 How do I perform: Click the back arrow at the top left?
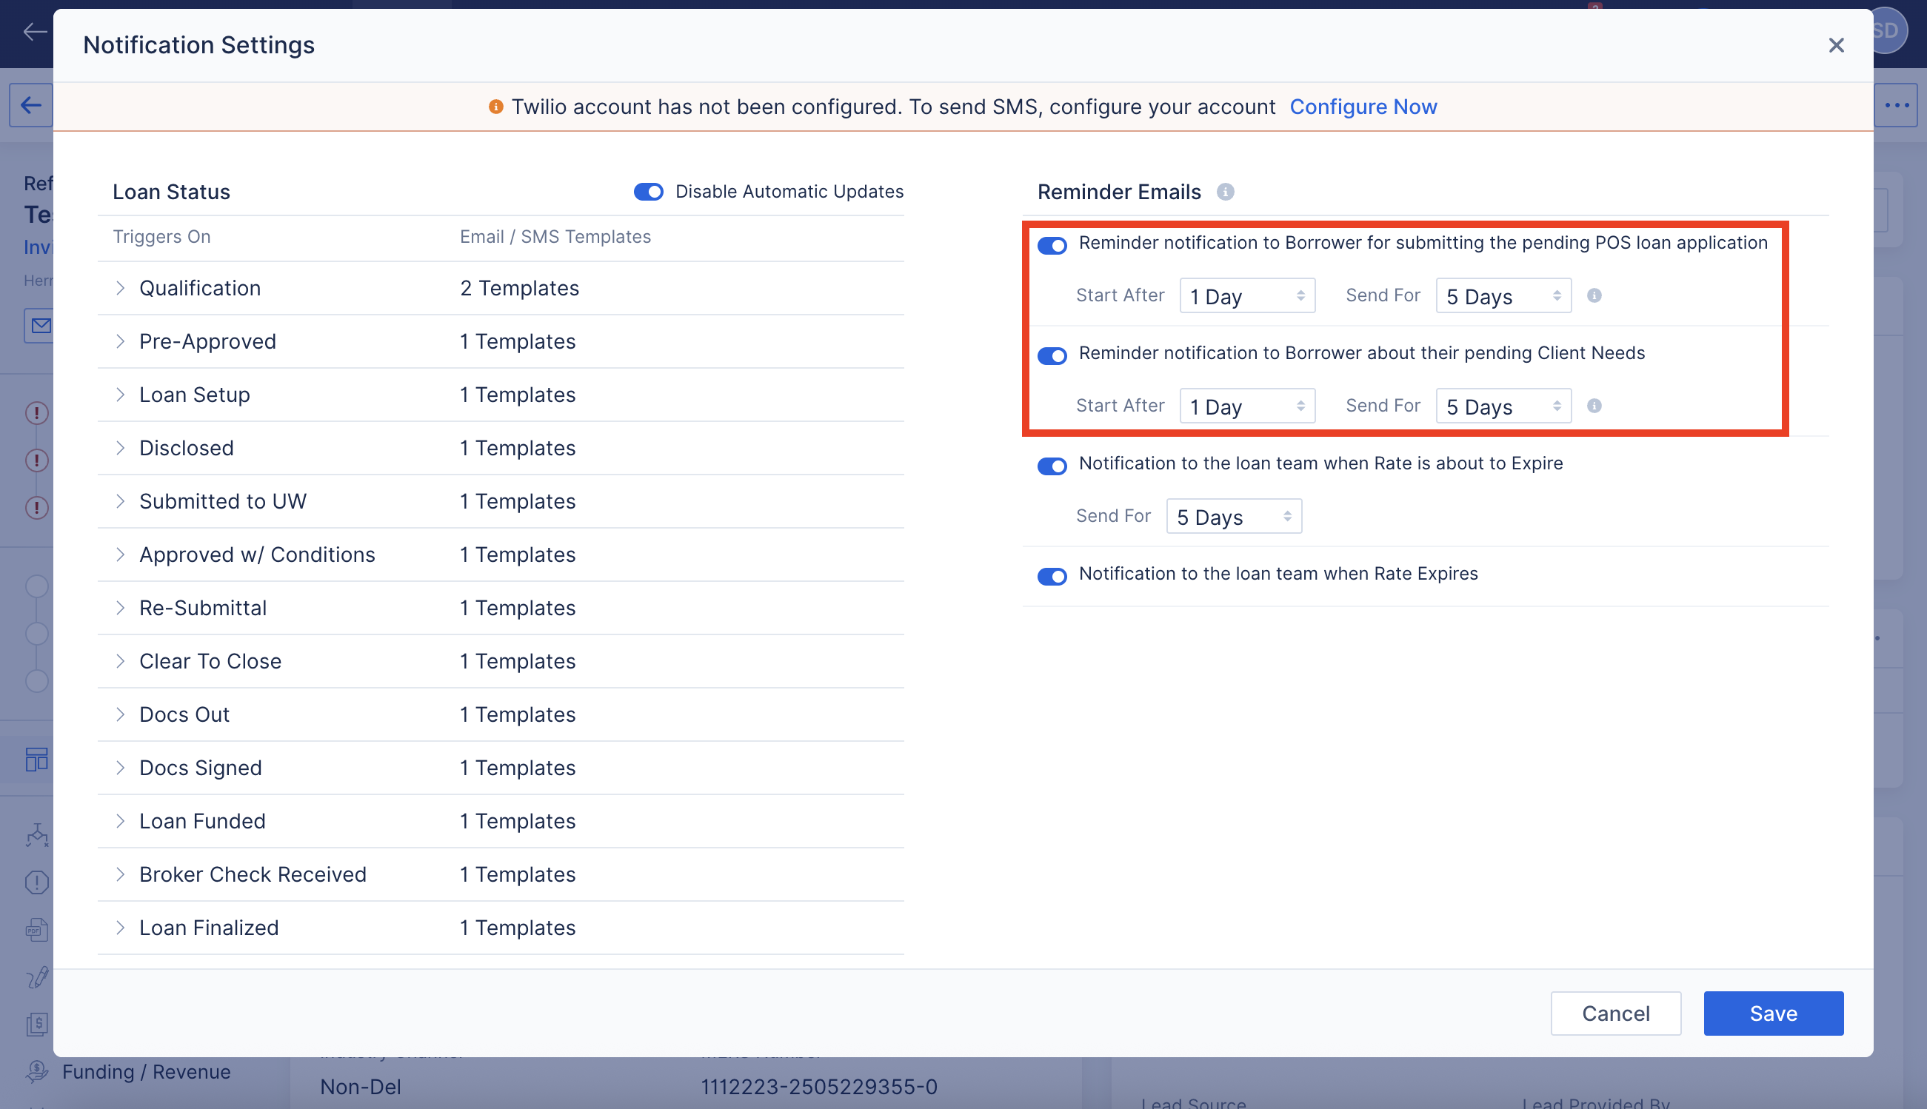[x=34, y=31]
